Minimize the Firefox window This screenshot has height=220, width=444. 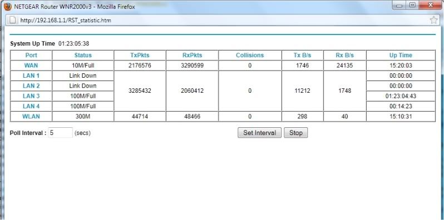point(400,5)
